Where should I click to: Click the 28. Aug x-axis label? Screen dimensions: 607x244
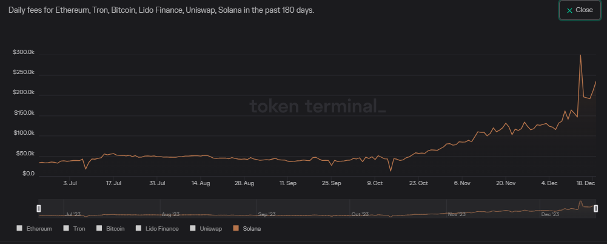(244, 183)
